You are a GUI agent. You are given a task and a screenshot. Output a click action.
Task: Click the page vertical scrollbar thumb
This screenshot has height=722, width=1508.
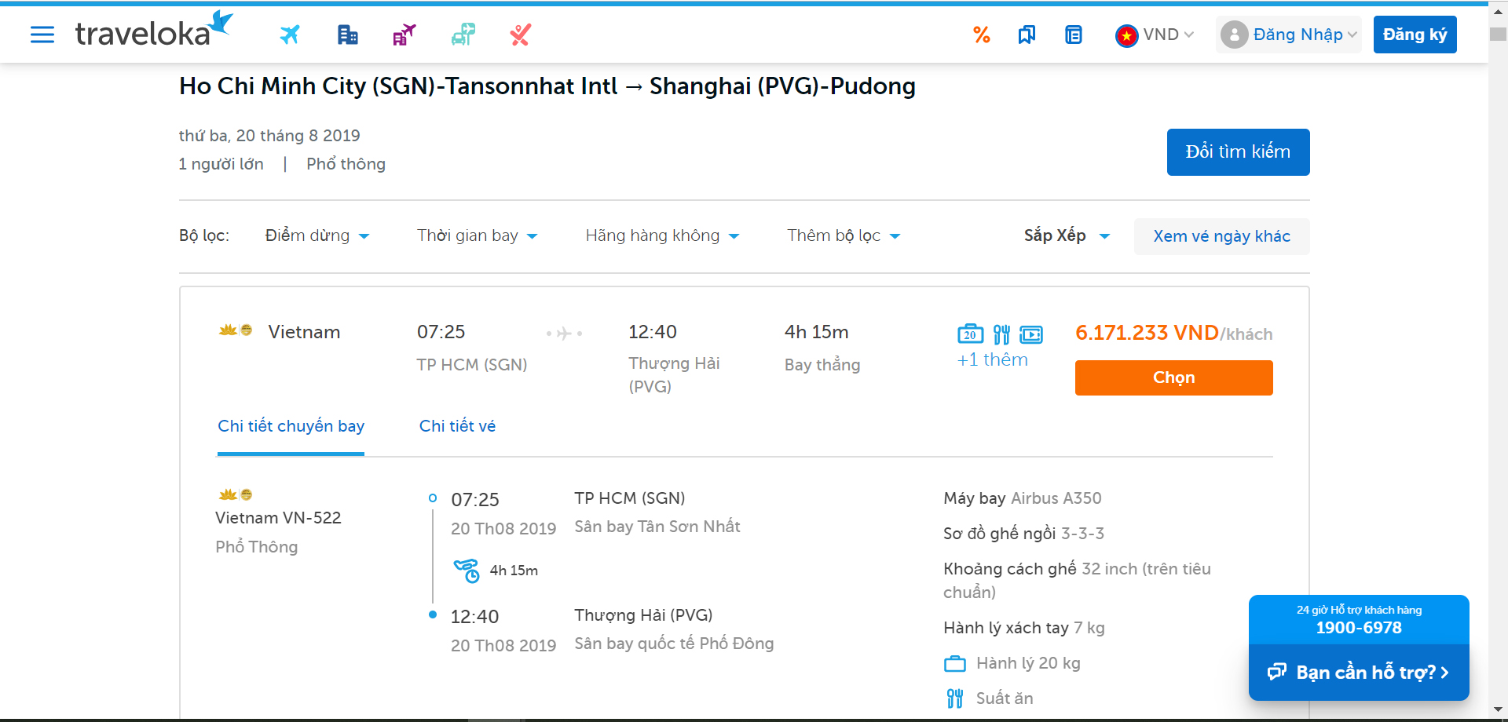[1498, 35]
